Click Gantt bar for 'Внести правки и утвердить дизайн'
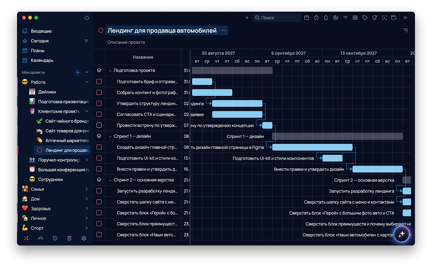The height and width of the screenshot is (268, 432). (x=378, y=169)
